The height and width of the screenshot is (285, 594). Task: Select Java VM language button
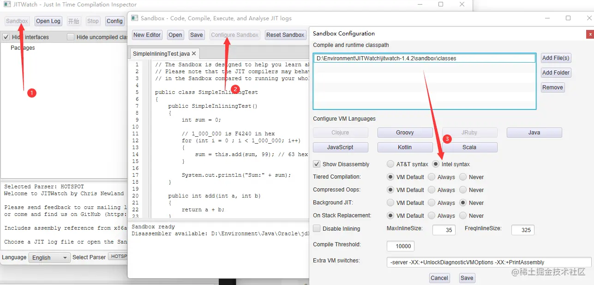coord(534,133)
